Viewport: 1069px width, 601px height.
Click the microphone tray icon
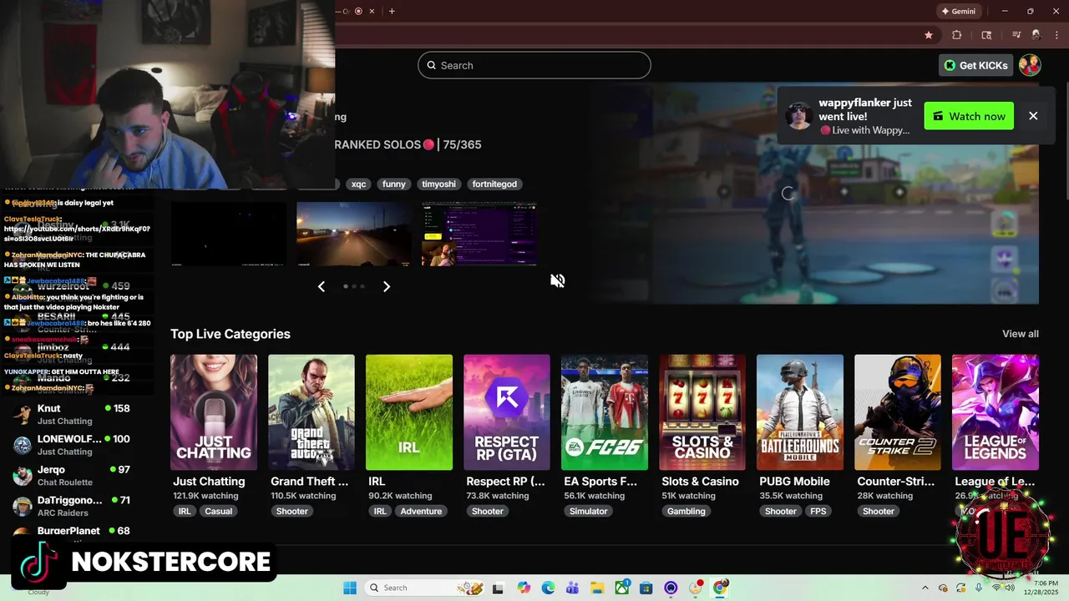(x=979, y=588)
